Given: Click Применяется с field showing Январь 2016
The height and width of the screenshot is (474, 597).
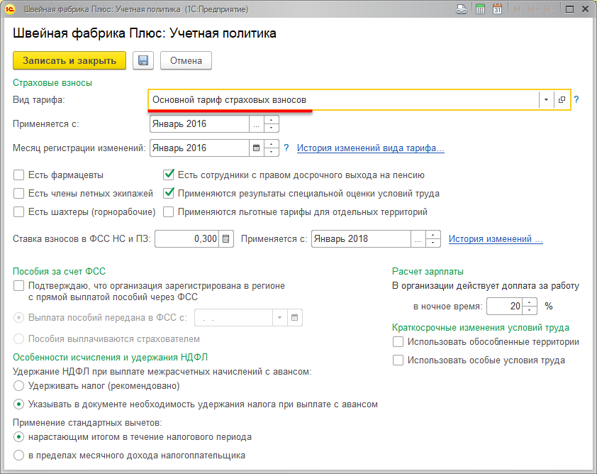Looking at the screenshot, I should [x=199, y=124].
